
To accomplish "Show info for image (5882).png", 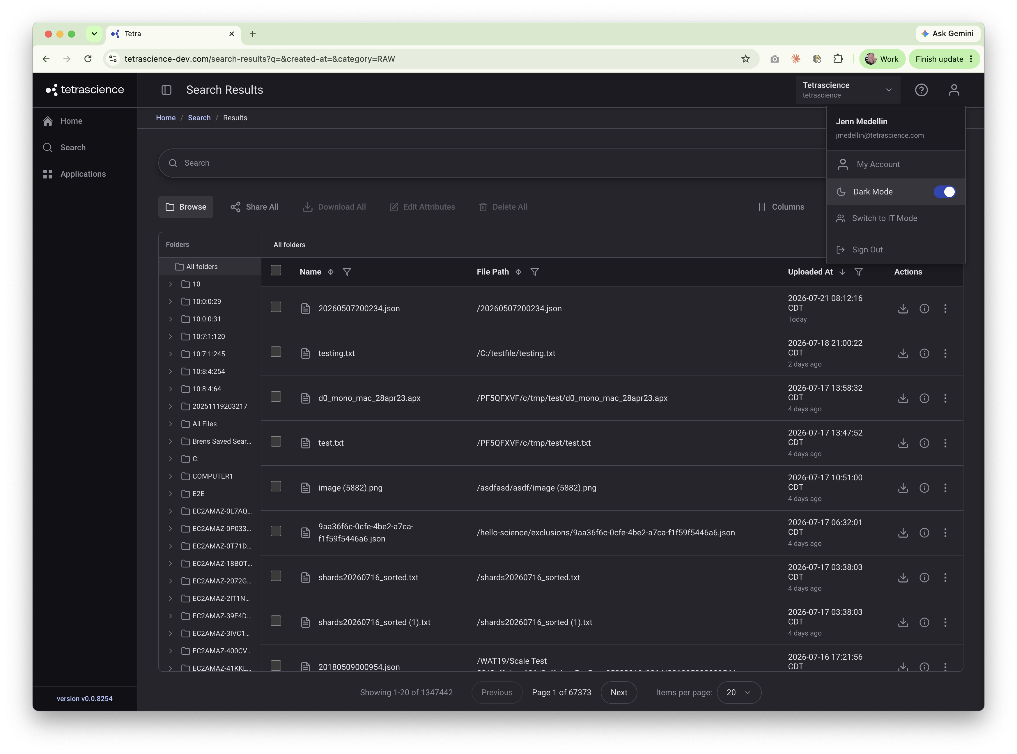I will pos(924,487).
